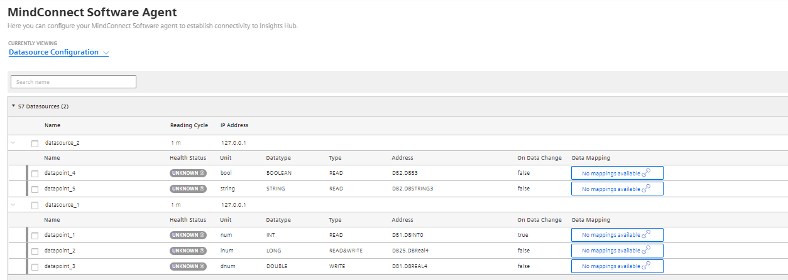Click the DB2.DBB3 address cell
The width and height of the screenshot is (788, 280).
[405, 173]
